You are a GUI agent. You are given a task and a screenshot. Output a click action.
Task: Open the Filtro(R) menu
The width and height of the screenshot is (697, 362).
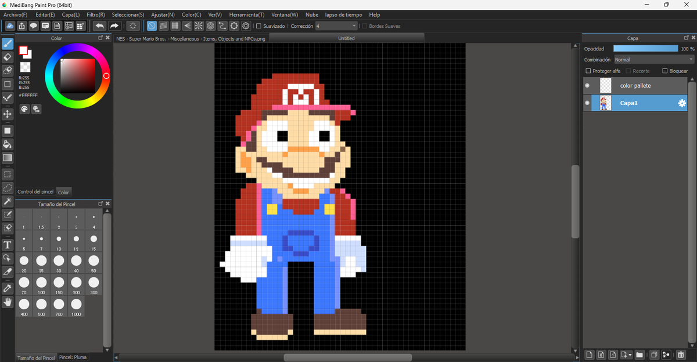click(96, 15)
